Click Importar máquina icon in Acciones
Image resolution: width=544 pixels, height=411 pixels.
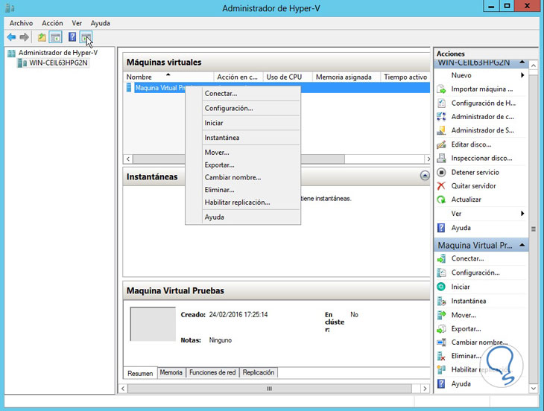[x=441, y=89]
